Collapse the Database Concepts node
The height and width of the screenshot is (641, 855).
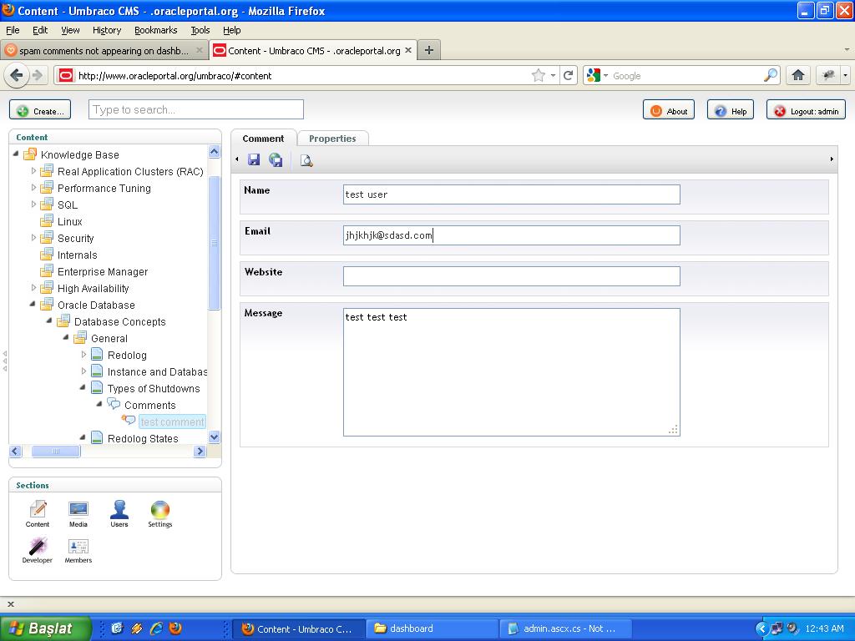coord(49,321)
